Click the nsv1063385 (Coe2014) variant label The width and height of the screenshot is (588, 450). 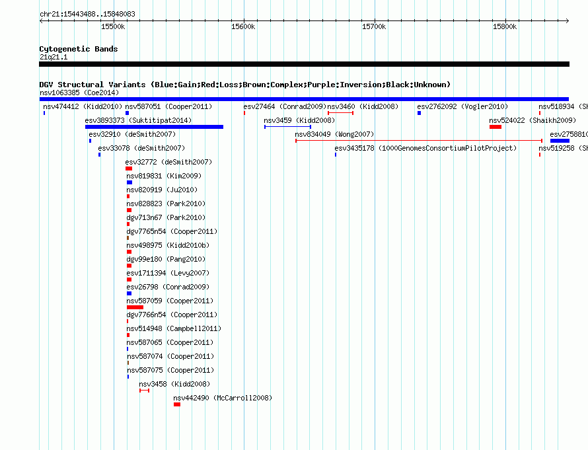[x=79, y=93]
